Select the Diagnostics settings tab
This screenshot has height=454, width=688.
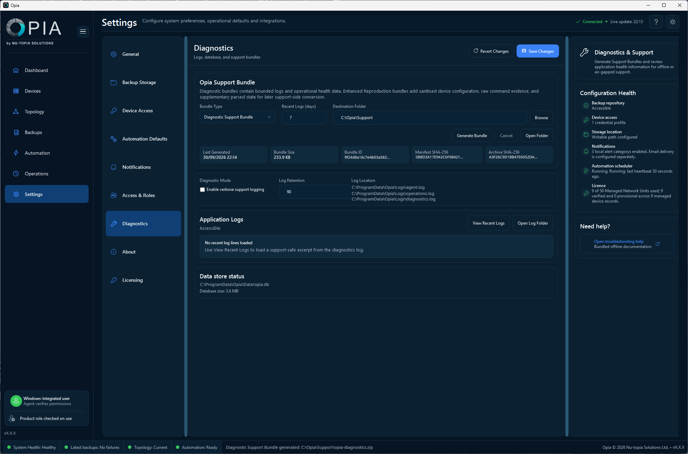tap(143, 224)
